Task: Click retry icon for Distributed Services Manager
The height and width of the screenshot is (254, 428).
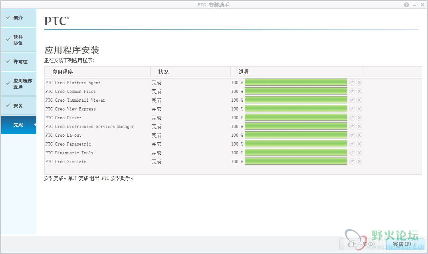Action: coord(352,126)
